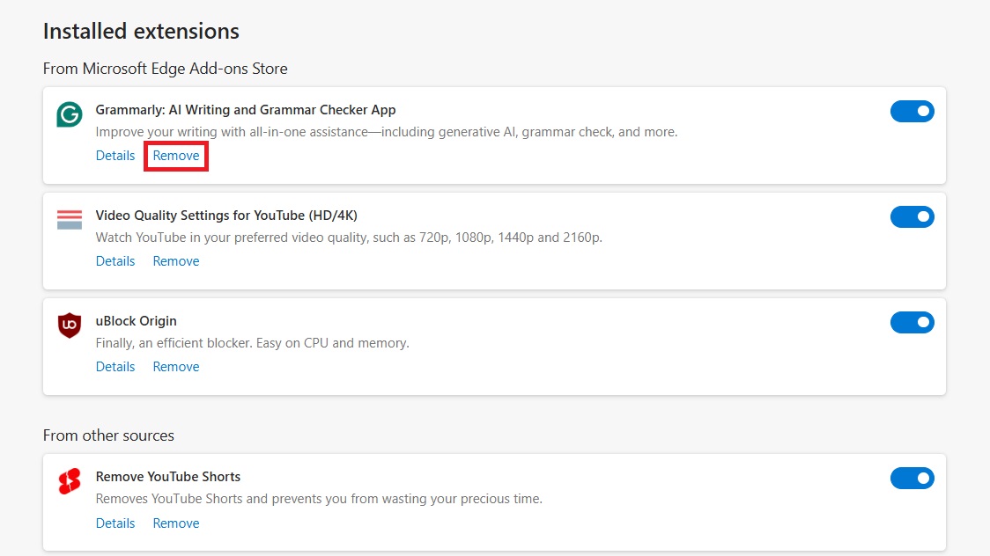Click the Video Quality Settings extension icon
Image resolution: width=990 pixels, height=556 pixels.
(70, 220)
